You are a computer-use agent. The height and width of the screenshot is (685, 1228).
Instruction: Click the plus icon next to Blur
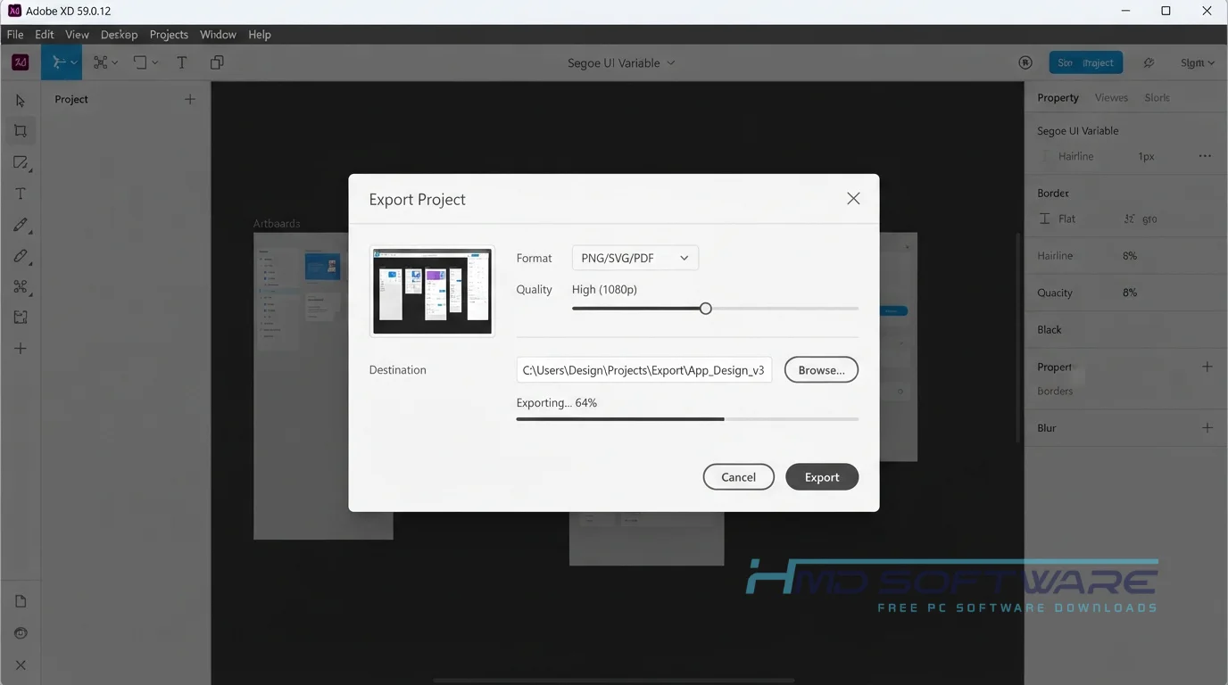pos(1207,428)
